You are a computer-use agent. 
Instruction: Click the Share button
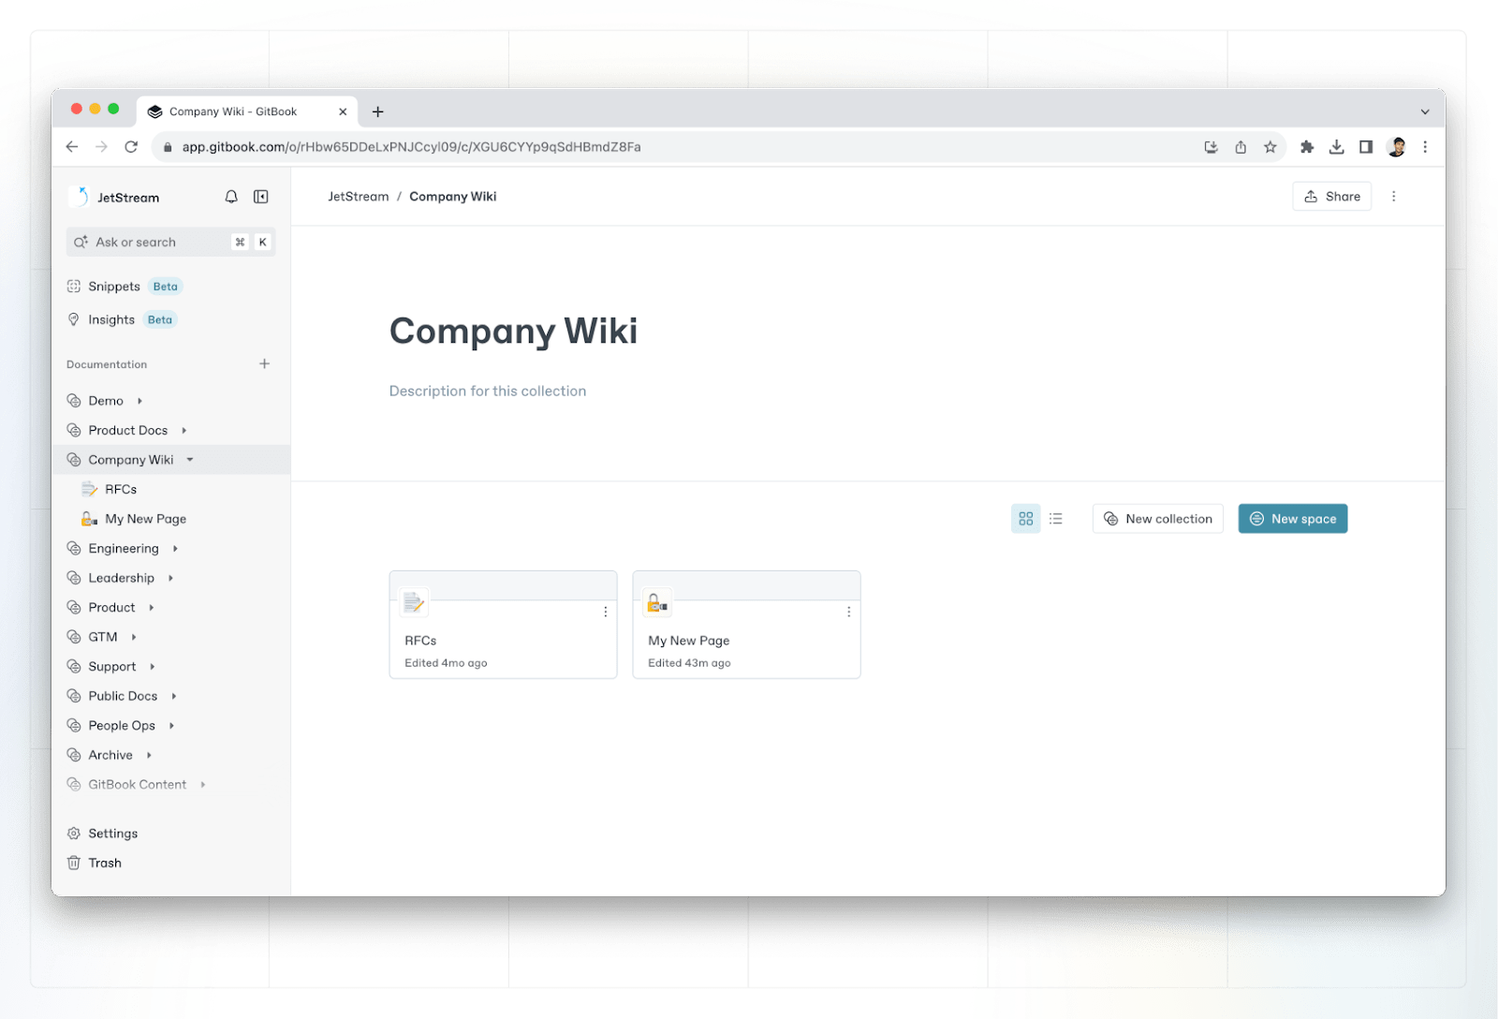point(1332,197)
